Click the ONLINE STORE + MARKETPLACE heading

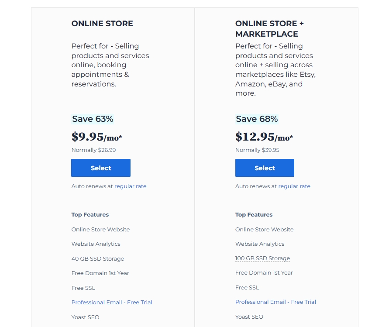(x=267, y=29)
